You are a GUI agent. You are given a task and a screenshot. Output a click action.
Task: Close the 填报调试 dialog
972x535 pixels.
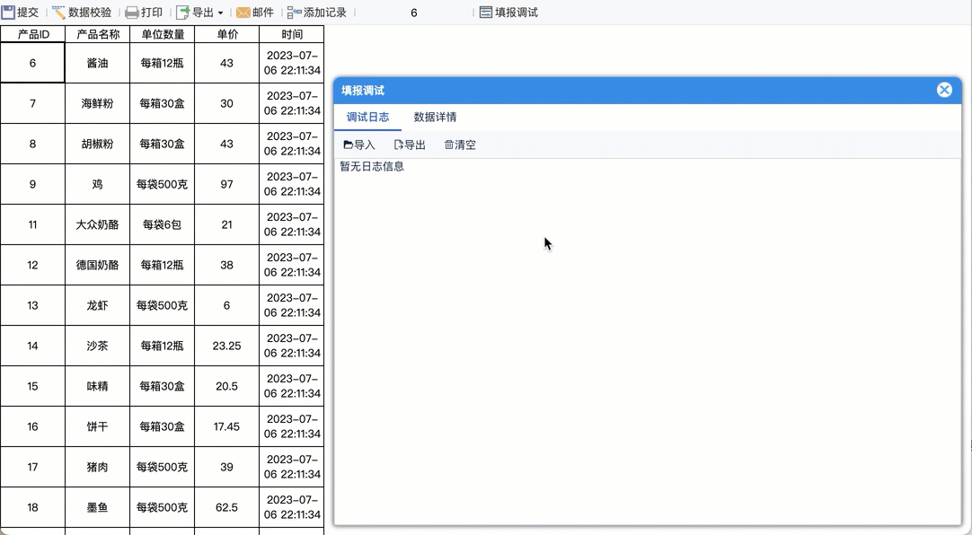[x=944, y=90]
